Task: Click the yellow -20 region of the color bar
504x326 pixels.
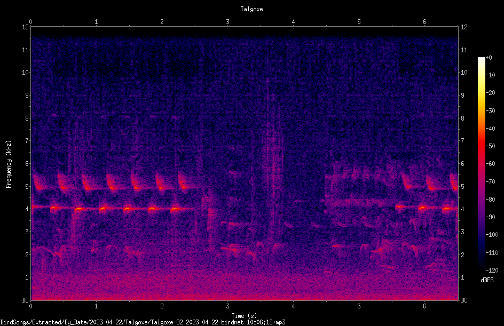Action: [481, 93]
